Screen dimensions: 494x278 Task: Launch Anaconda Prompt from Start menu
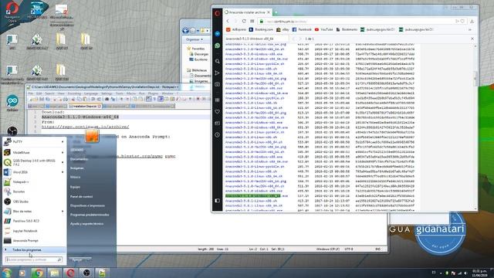pos(33,240)
